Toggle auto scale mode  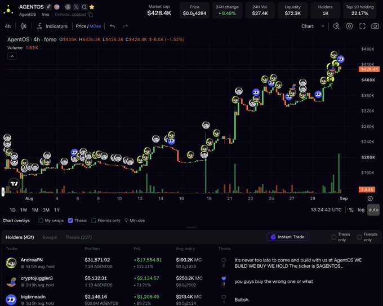pos(373,210)
